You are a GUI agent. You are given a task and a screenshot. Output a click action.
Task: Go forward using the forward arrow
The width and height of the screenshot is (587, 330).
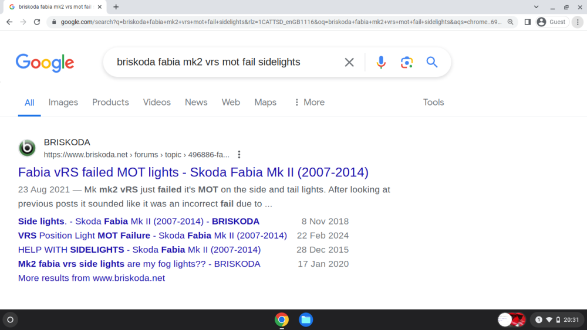pos(23,22)
